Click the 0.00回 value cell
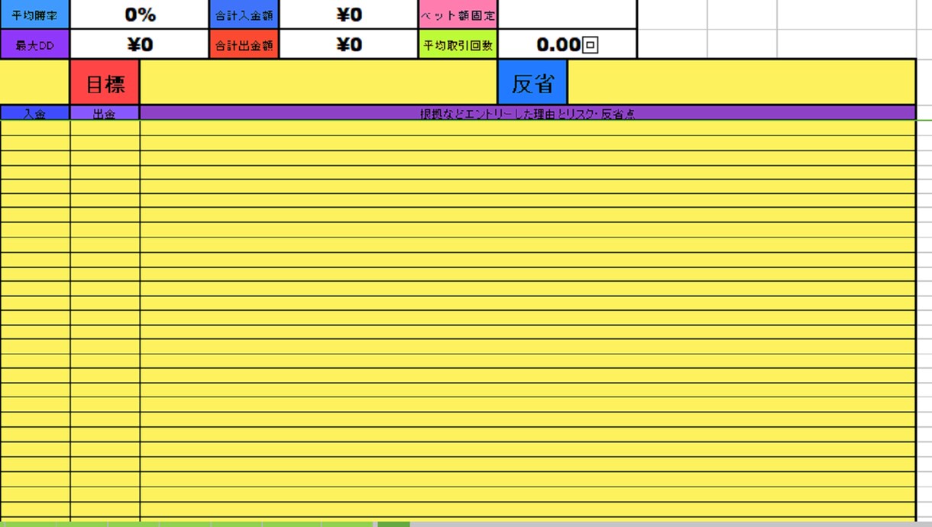This screenshot has height=527, width=932. click(567, 45)
